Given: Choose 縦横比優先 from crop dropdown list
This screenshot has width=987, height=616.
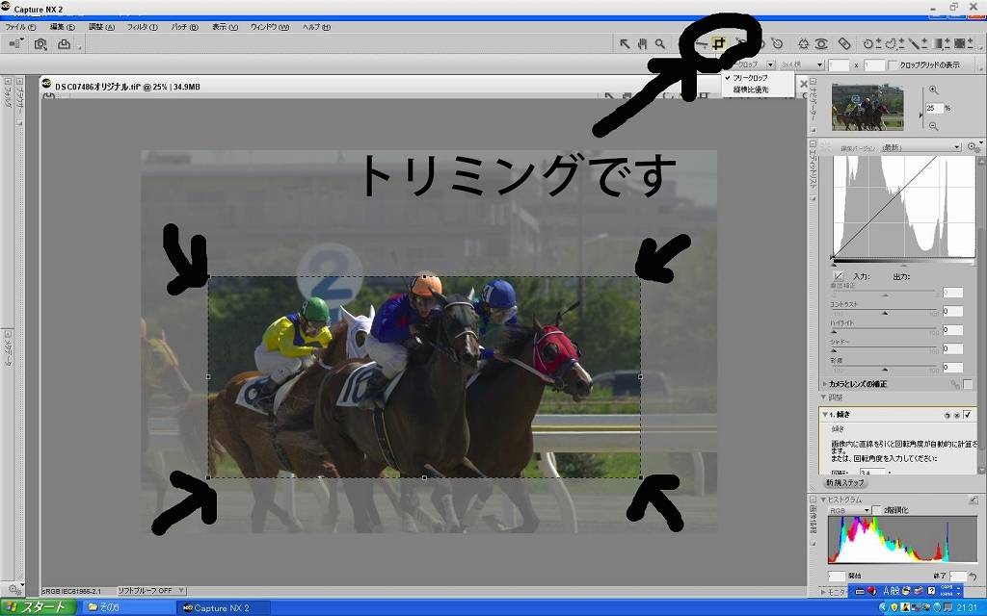Looking at the screenshot, I should pos(750,90).
